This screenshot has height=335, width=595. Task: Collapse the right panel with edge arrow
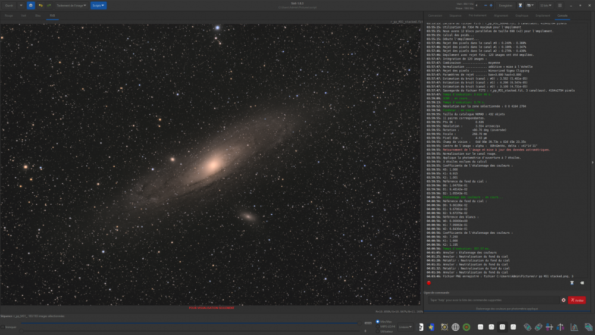593,162
